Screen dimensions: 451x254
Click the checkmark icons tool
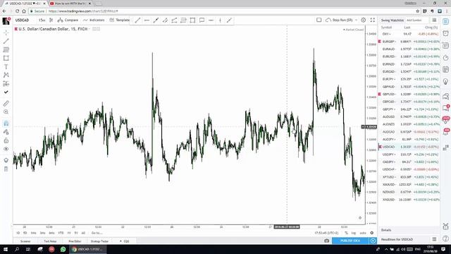pyautogui.click(x=6, y=92)
